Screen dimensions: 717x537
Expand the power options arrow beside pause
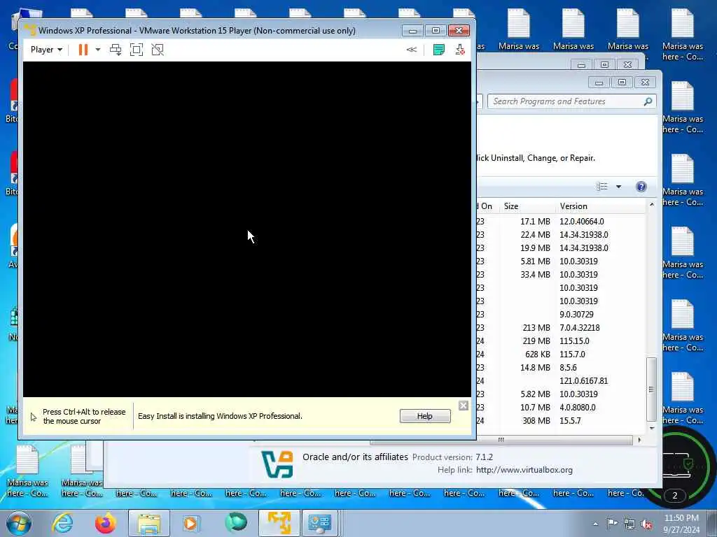[98, 50]
